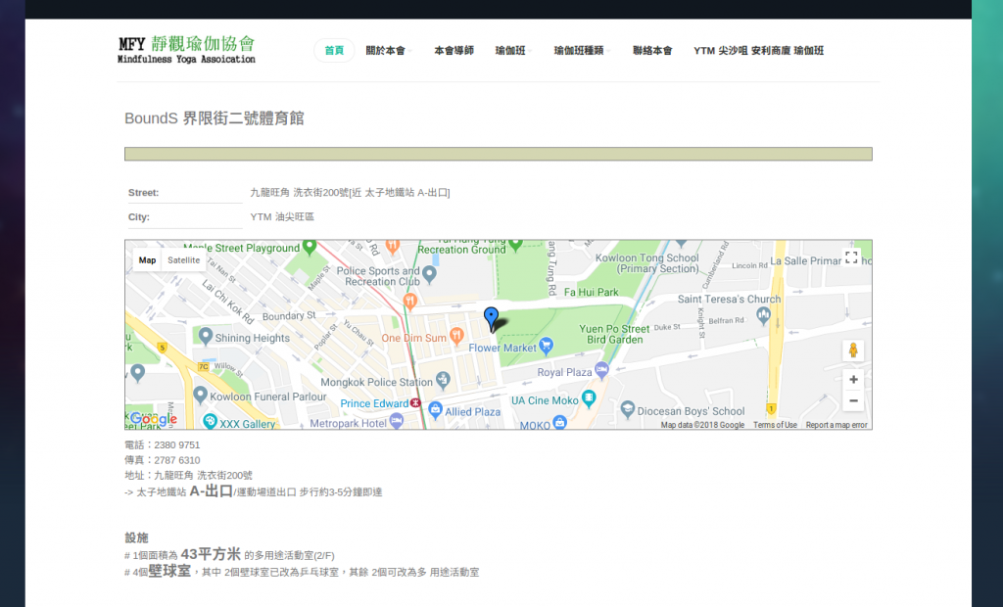This screenshot has height=607, width=1003.
Task: Click the Metropark Hotel icon
Action: [396, 420]
